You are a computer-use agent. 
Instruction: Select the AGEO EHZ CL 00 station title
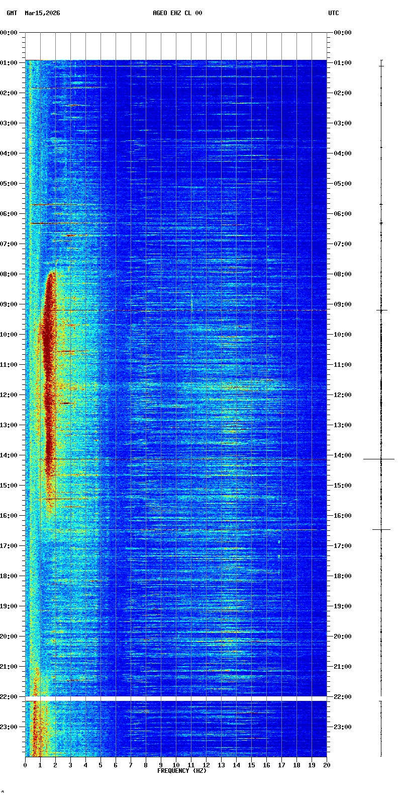[177, 13]
